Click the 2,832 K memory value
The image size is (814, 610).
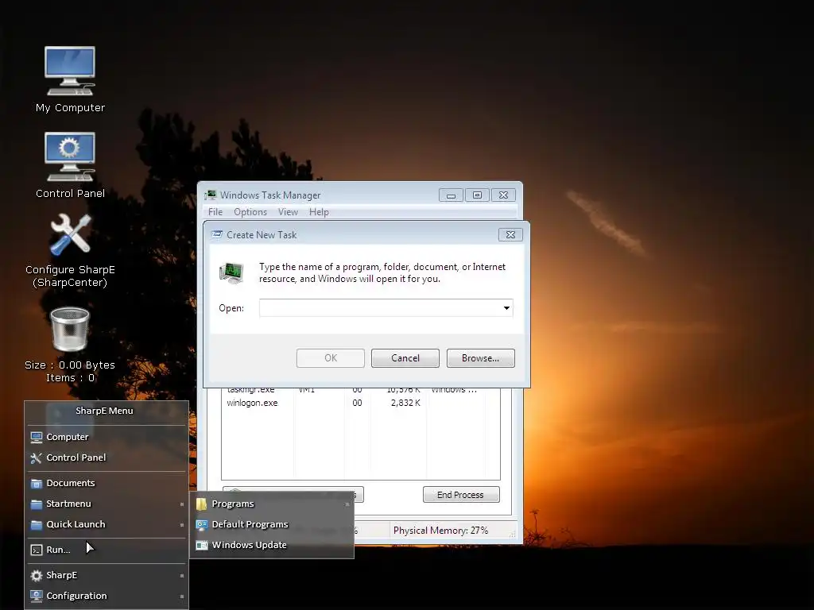tap(405, 403)
